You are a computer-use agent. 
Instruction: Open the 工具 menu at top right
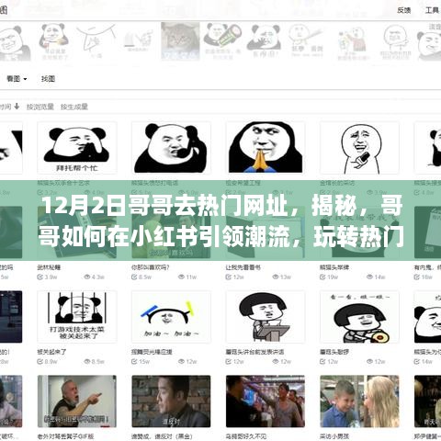coord(432,10)
